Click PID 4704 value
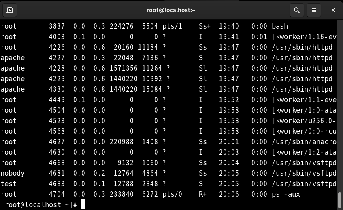The image size is (343, 210). coord(57,194)
